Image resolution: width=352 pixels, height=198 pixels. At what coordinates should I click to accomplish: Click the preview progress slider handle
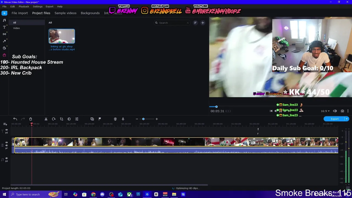pyautogui.click(x=216, y=107)
